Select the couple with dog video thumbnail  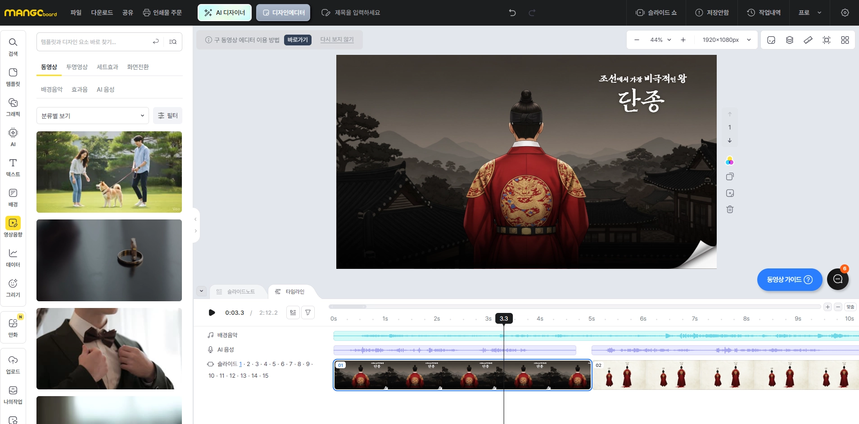[109, 172]
